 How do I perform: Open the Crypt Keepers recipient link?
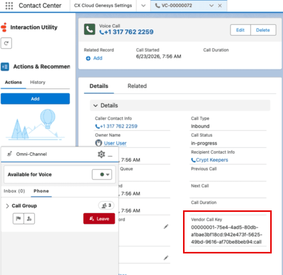(x=210, y=160)
